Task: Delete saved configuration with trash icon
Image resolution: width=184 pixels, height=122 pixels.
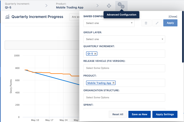Action: [x=146, y=23]
